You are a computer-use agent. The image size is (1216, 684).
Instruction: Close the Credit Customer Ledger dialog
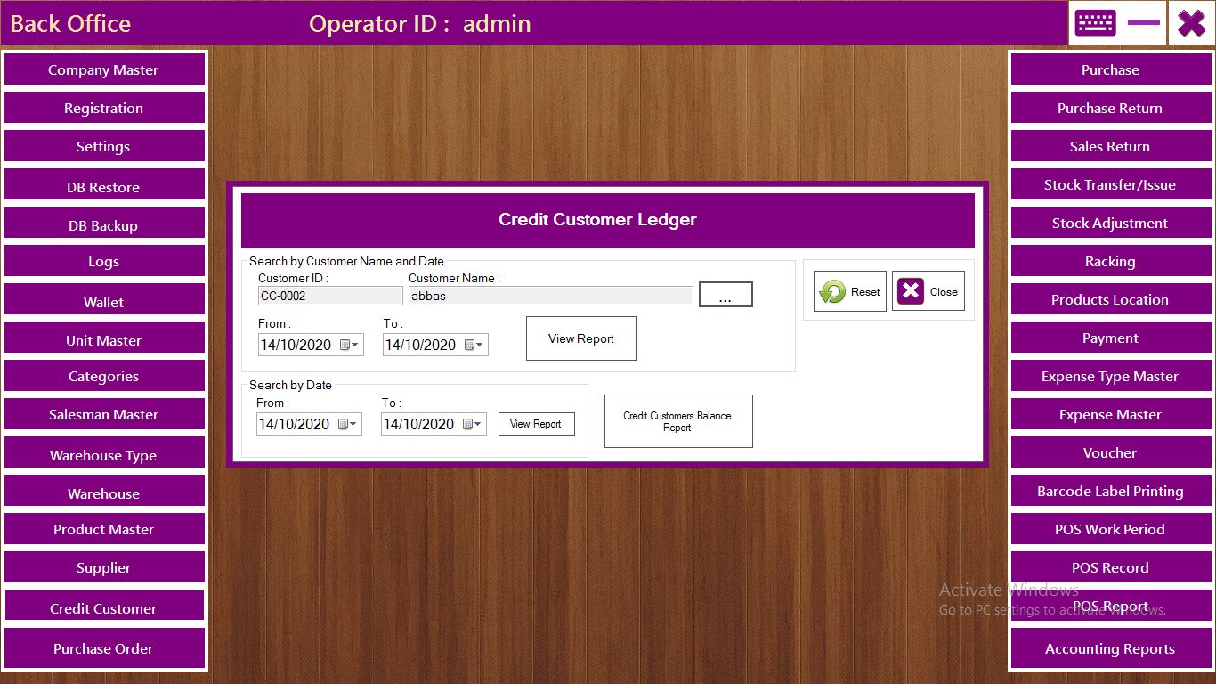pos(928,291)
